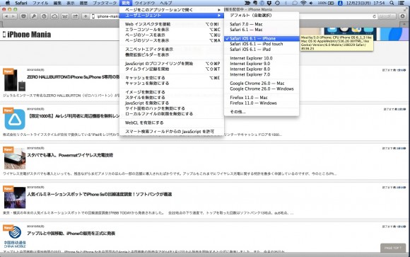Toggle JavaScript を無効にする menu item
This screenshot has width=410, height=257.
172,103
